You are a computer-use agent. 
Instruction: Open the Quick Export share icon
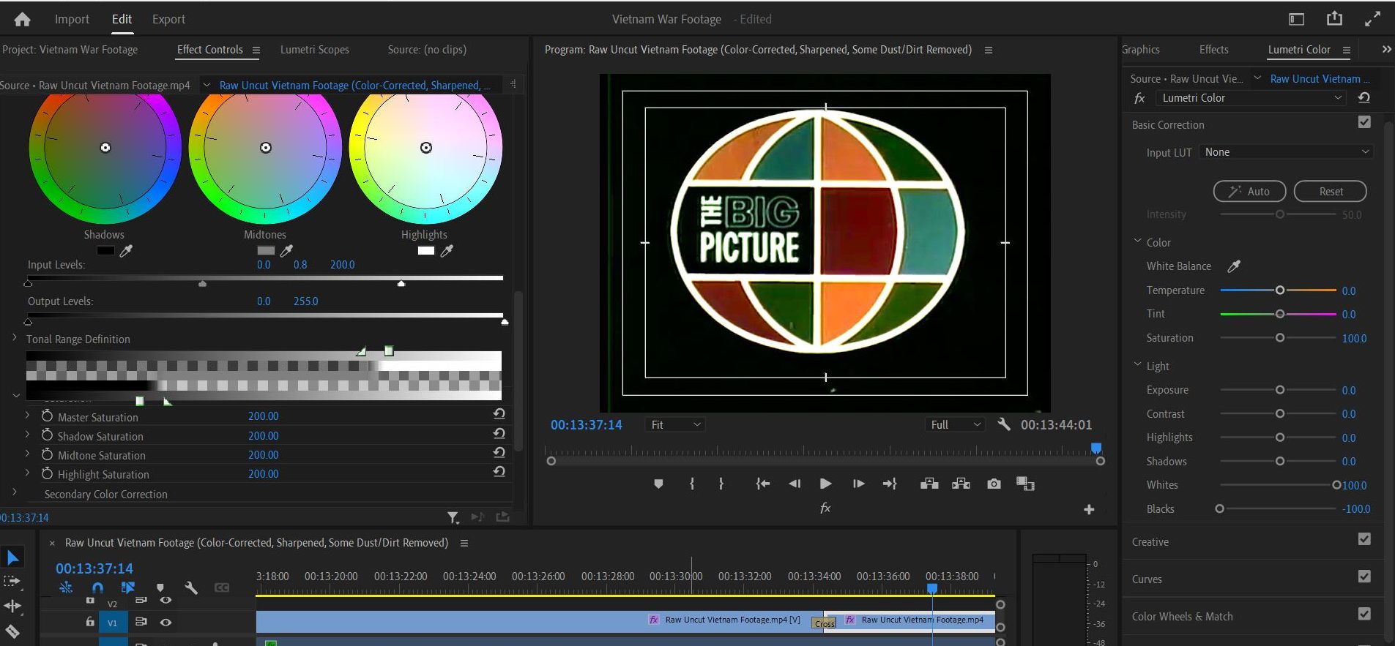[1334, 18]
